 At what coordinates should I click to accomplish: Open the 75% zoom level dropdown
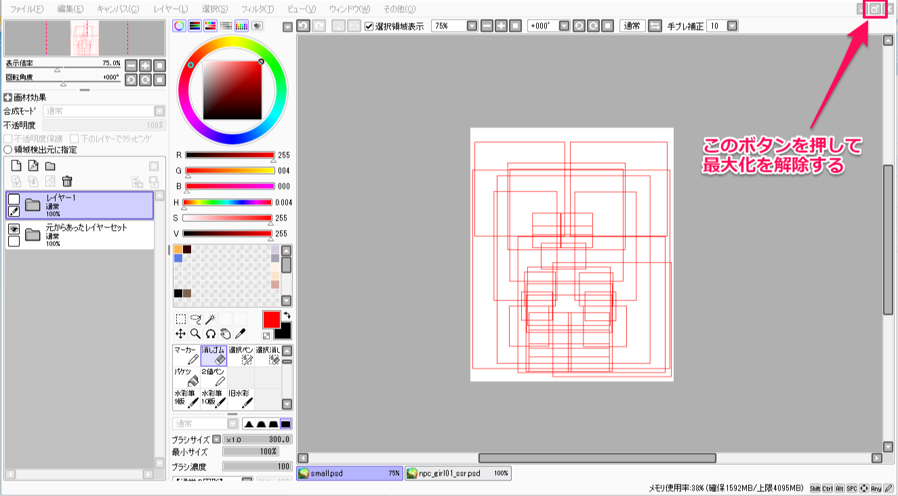[472, 26]
